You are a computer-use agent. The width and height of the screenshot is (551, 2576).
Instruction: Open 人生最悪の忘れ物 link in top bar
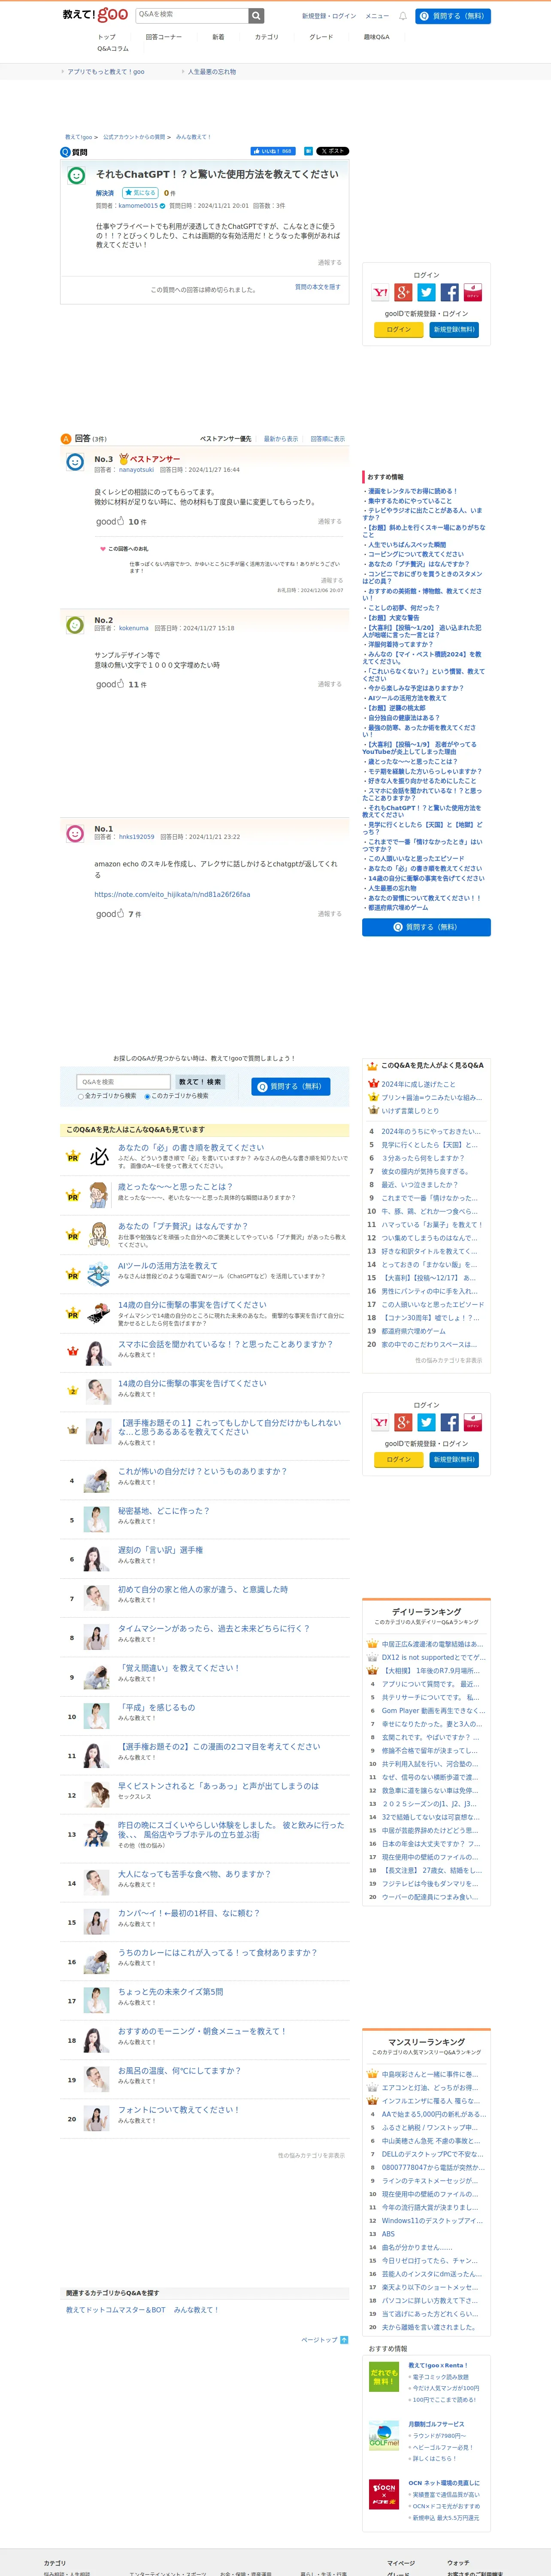point(212,72)
